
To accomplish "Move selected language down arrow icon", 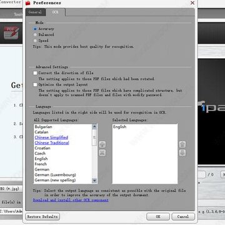I will click(182, 153).
